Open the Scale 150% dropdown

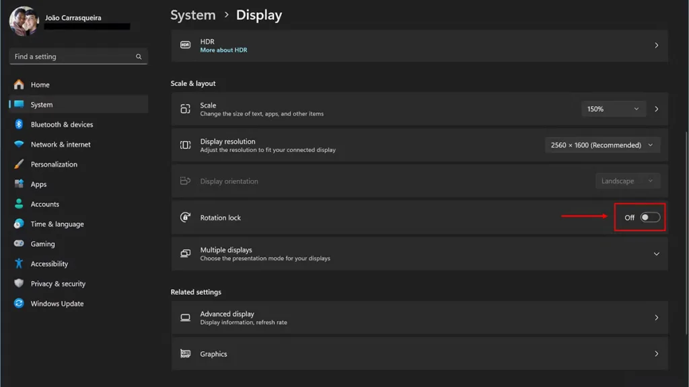[x=614, y=109]
